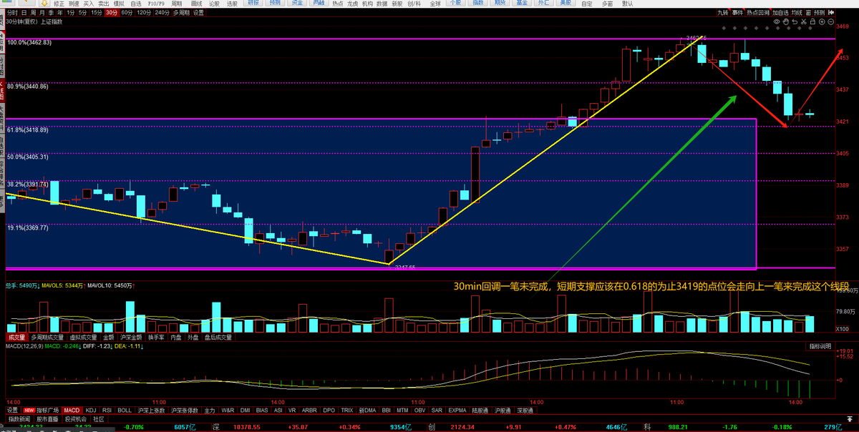Toggle the 预测 button in chart header
Screen dimensions: 859x432
pyautogui.click(x=819, y=13)
